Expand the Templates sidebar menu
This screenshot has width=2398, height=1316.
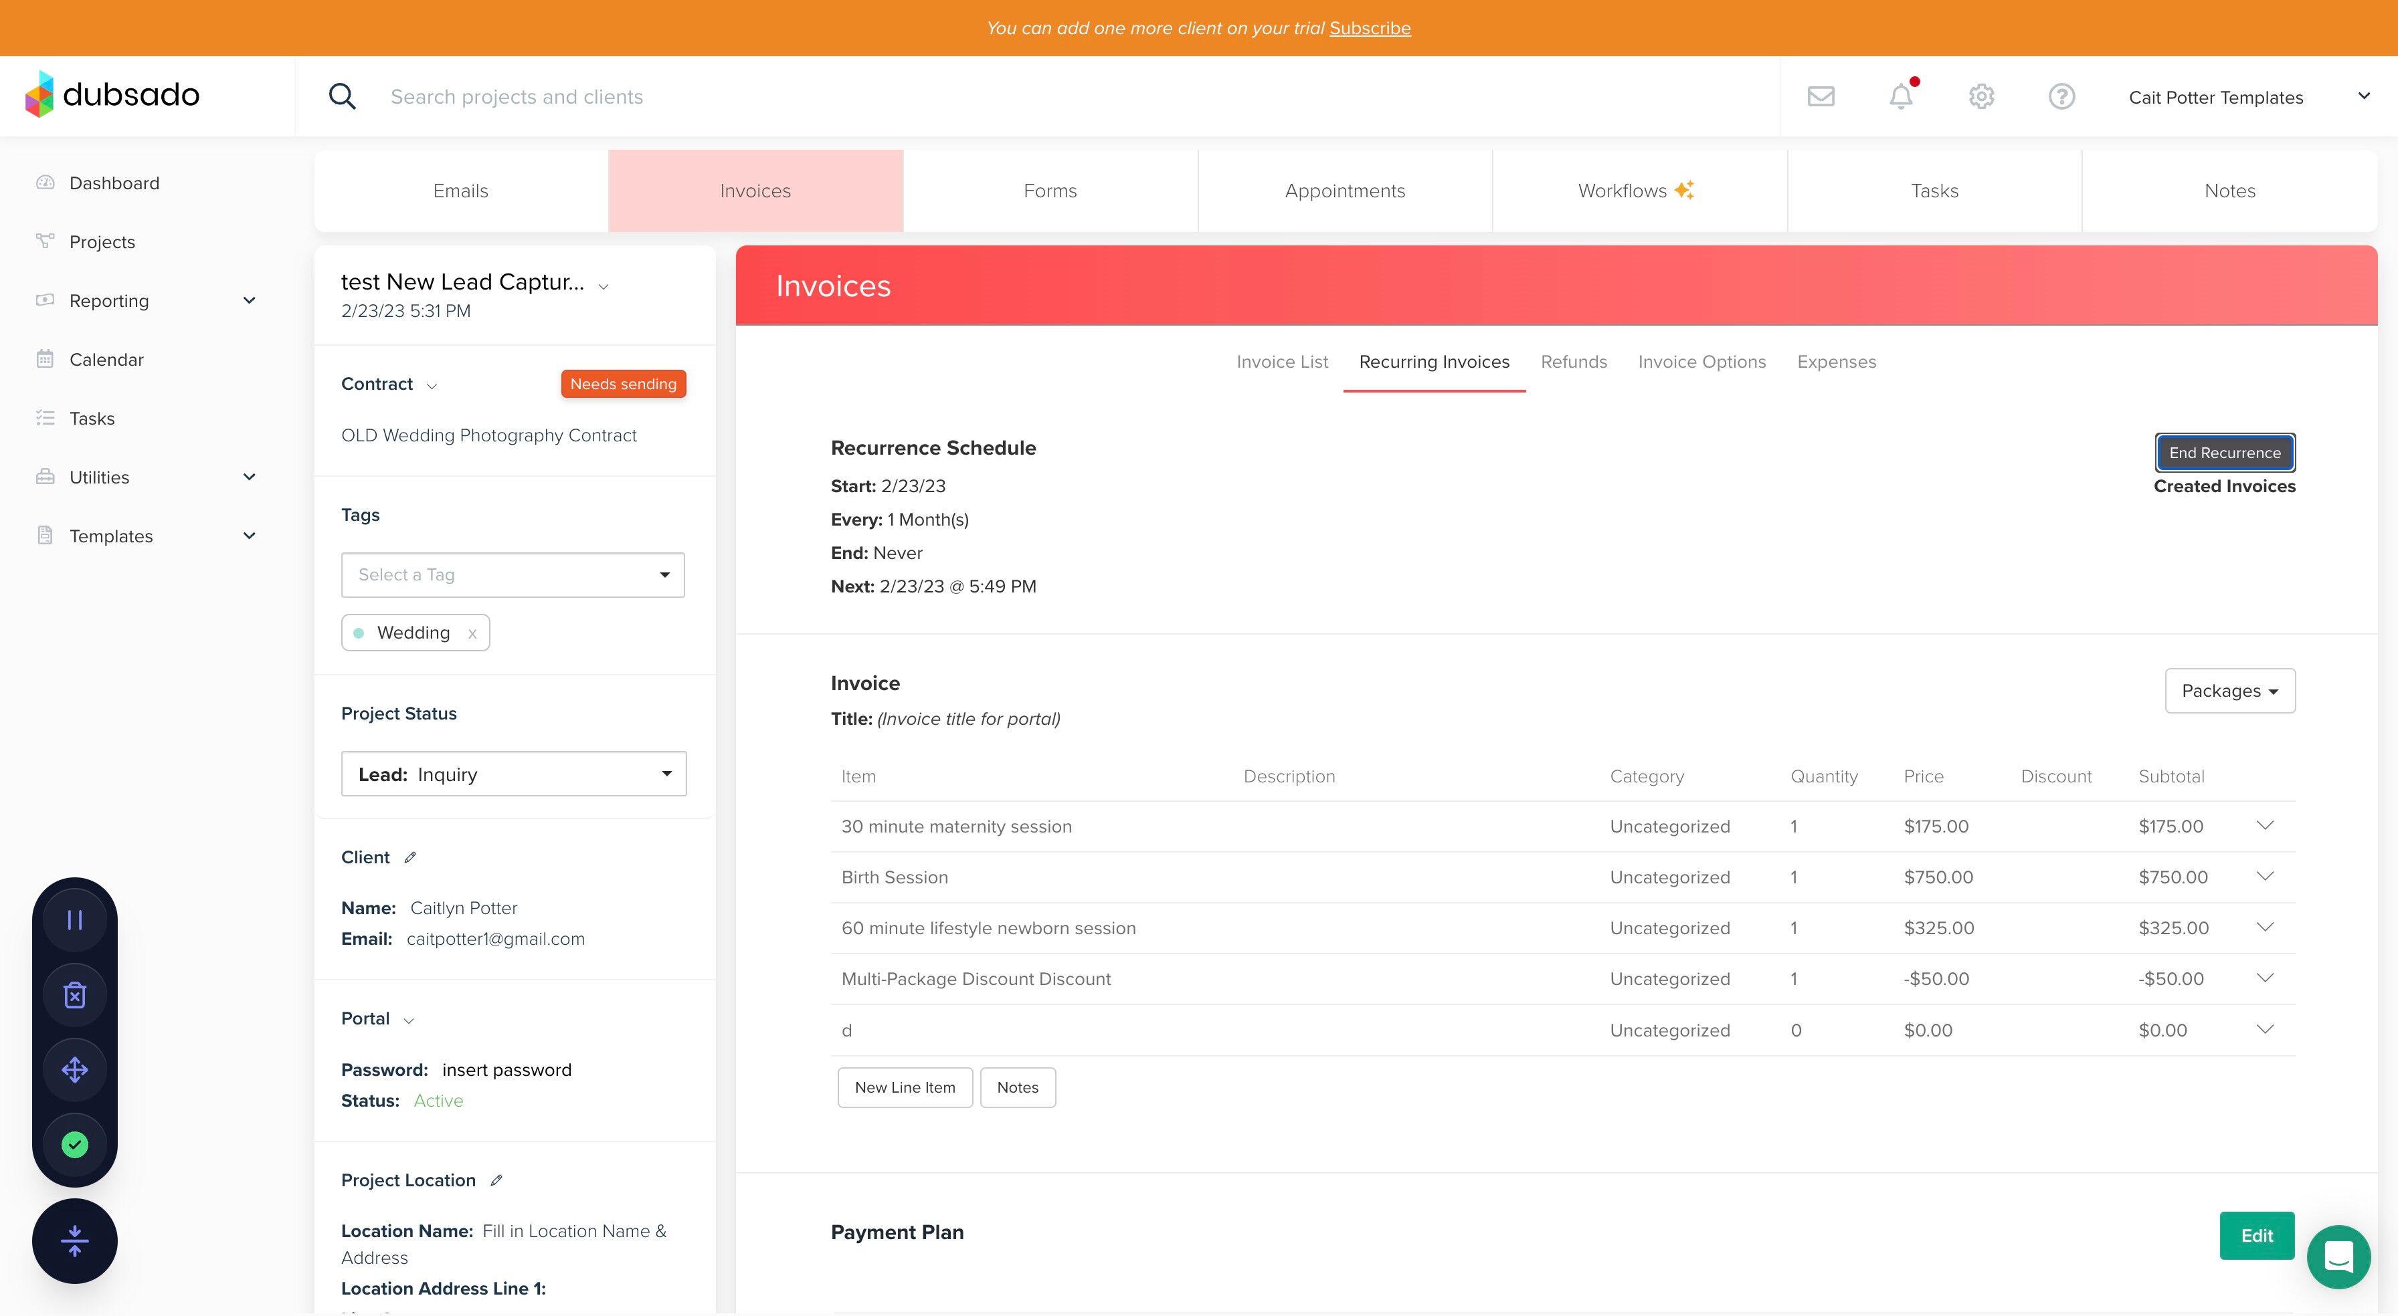coord(248,536)
